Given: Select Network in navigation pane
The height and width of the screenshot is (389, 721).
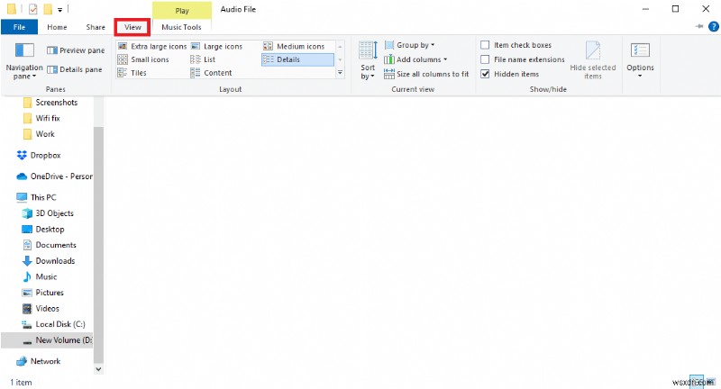Looking at the screenshot, I should coord(38,361).
